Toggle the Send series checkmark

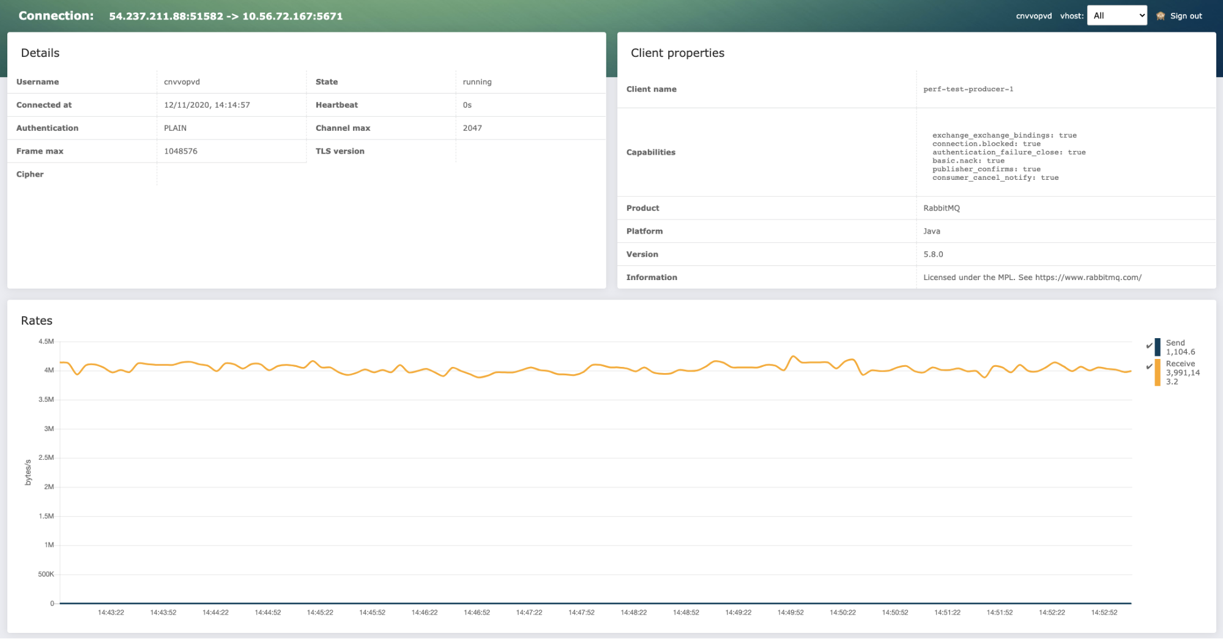click(x=1149, y=346)
